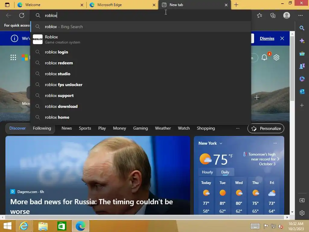This screenshot has height=232, width=309.
Task: Select 'roblox download' suggestion
Action: pos(141,106)
